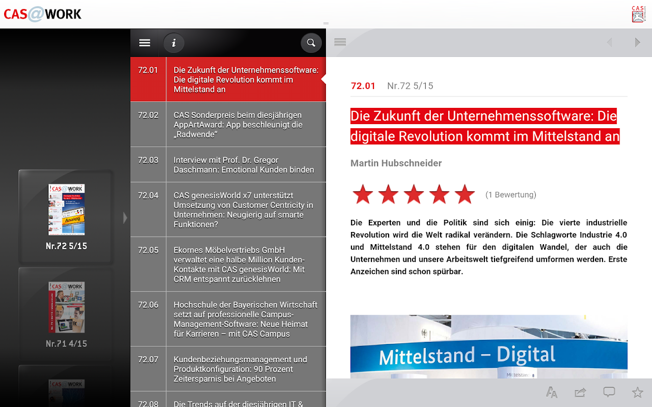Toggle favorite star in bottom bar
The width and height of the screenshot is (652, 407).
point(637,392)
